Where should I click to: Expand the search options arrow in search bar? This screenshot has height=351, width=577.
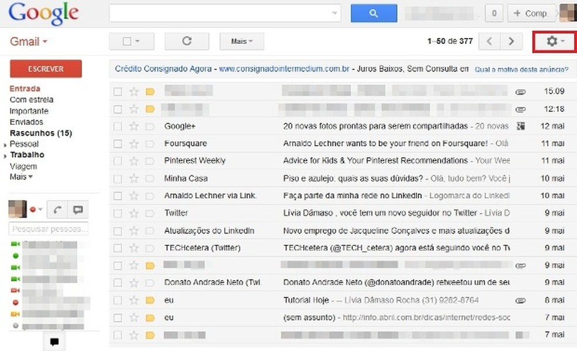335,12
